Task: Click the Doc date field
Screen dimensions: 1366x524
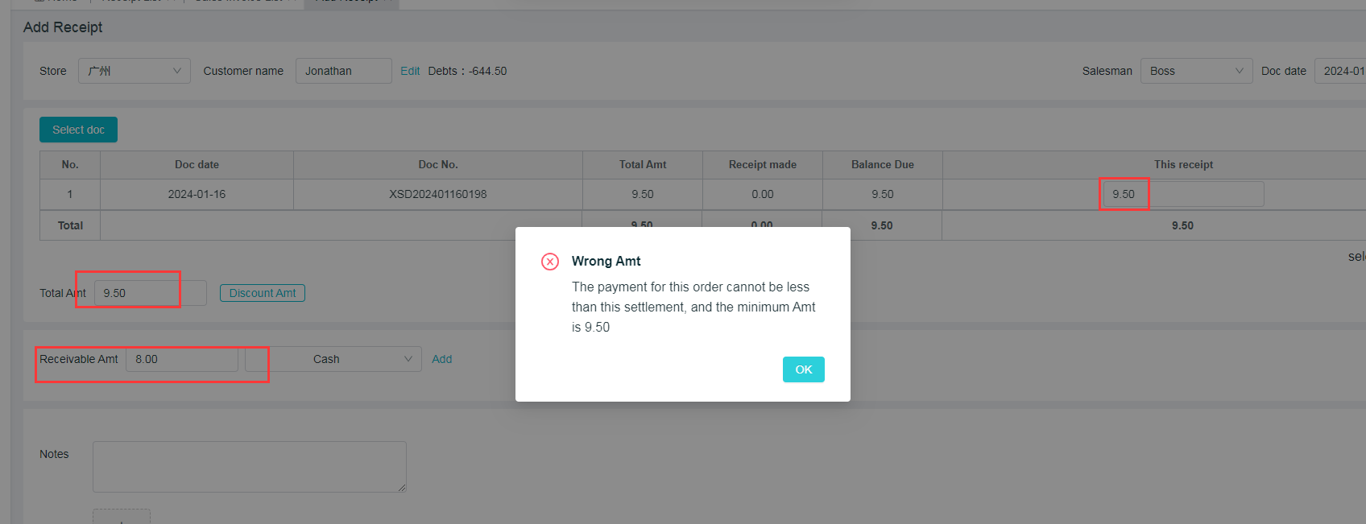Action: 1341,71
